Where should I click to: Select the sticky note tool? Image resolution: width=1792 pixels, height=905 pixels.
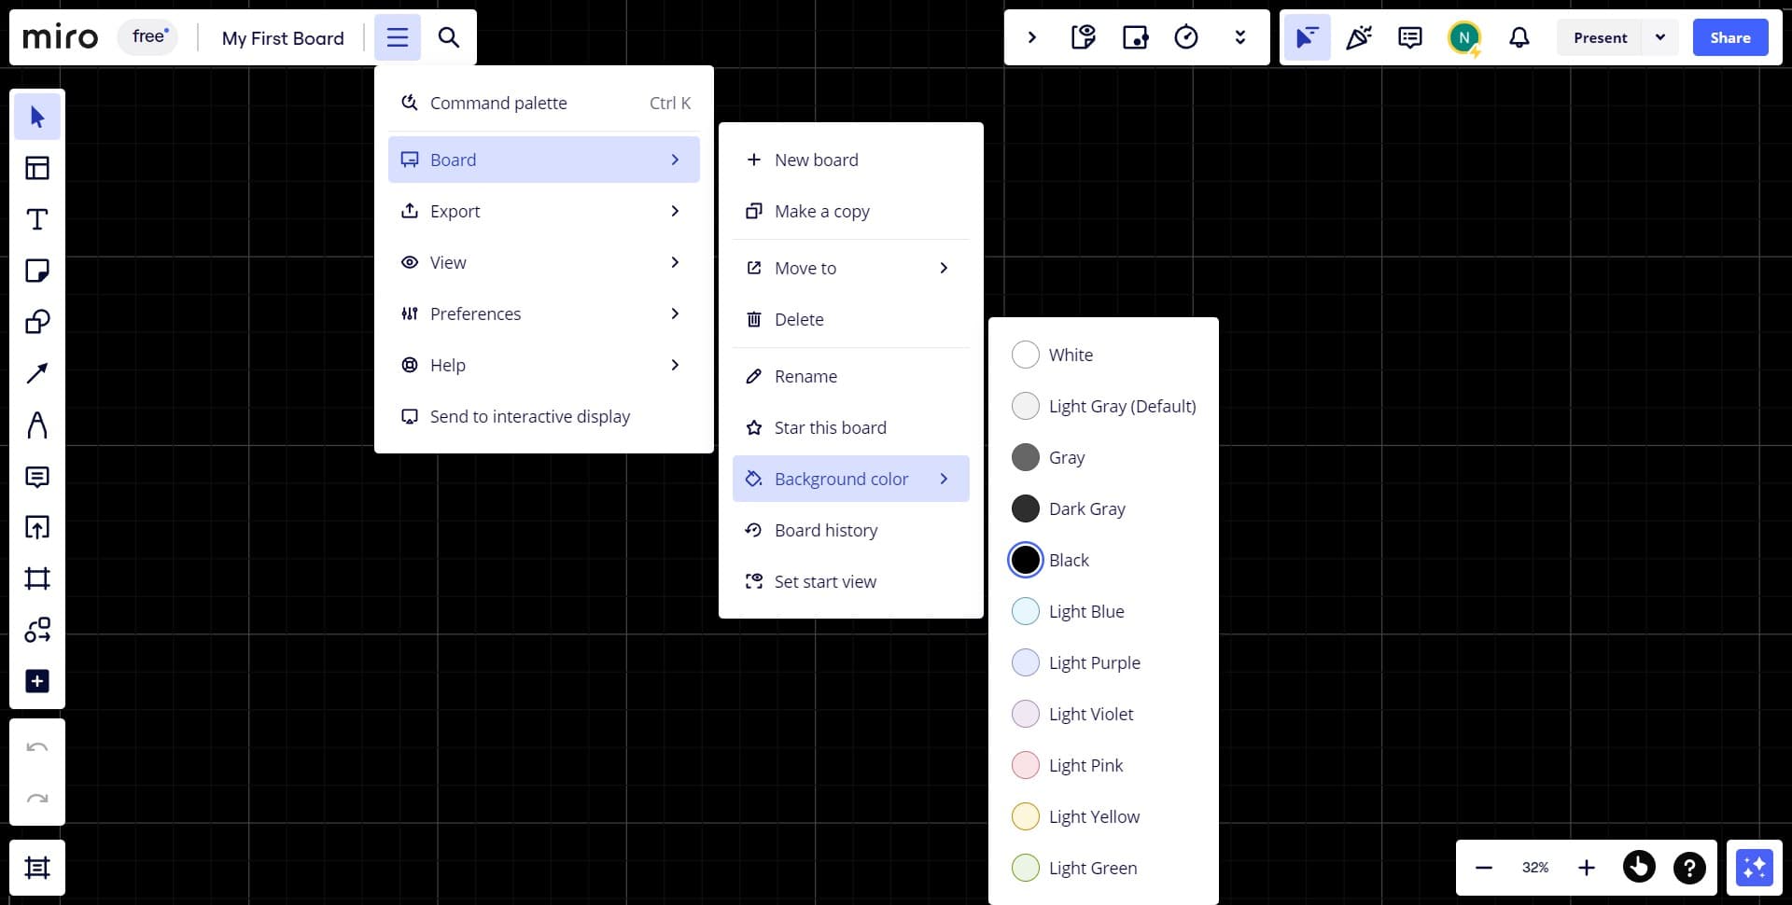[x=37, y=271]
